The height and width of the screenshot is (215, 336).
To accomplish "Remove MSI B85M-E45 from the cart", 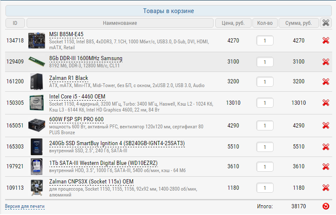I will pos(326,40).
